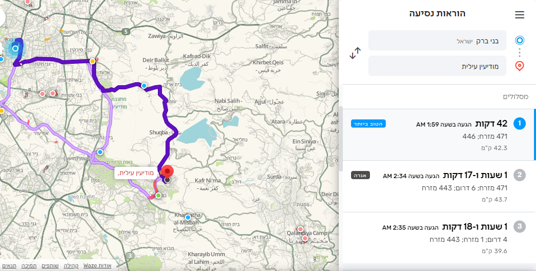The image size is (536, 271).
Task: Select route 3 via 4 South, 39.6 km
Action: tap(439, 238)
